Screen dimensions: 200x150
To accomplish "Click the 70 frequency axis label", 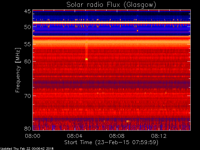I will click(27, 96).
